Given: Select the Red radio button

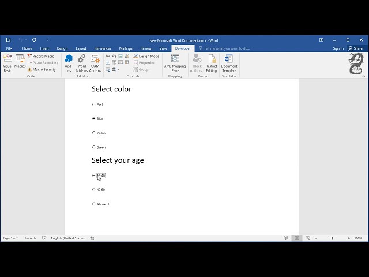Looking at the screenshot, I should pyautogui.click(x=93, y=104).
